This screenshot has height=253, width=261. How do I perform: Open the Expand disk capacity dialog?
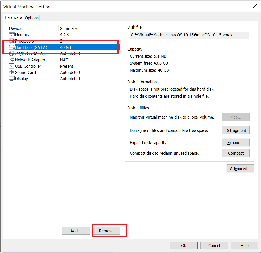[x=236, y=143]
